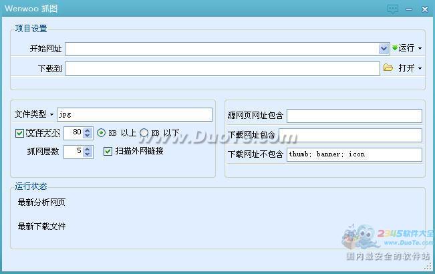
Task: Decrease the 抓网层数 value
Action: pyautogui.click(x=88, y=154)
